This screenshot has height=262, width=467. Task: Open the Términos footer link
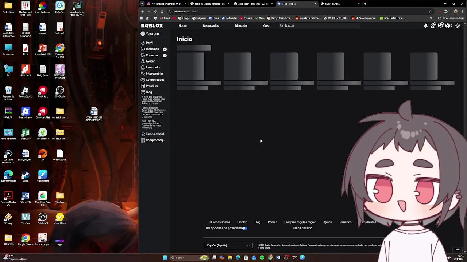tap(345, 222)
